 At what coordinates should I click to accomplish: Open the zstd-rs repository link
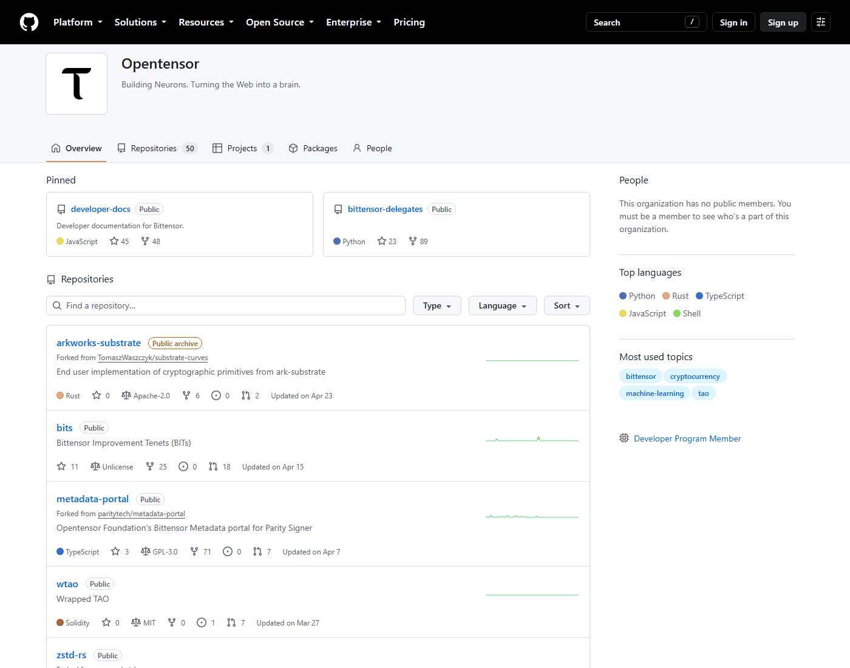click(x=71, y=655)
